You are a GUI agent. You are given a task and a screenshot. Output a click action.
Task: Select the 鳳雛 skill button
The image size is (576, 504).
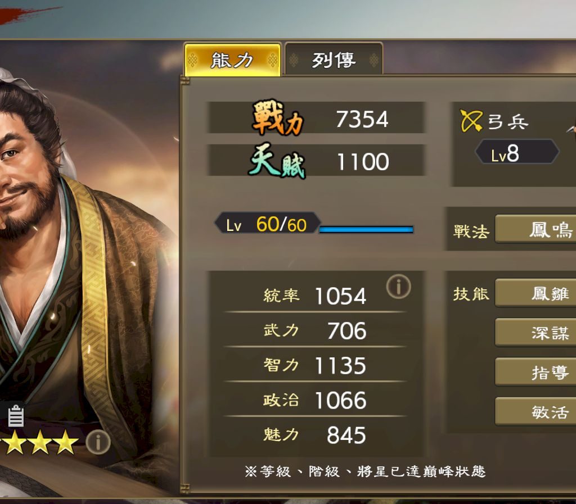click(x=535, y=293)
